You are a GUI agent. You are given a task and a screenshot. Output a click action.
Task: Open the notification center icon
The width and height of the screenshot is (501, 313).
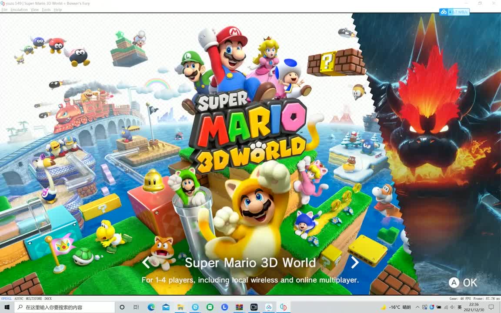pos(491,307)
